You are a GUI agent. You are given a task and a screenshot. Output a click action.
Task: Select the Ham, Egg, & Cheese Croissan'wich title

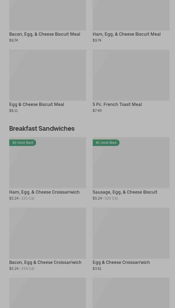[x=44, y=192]
